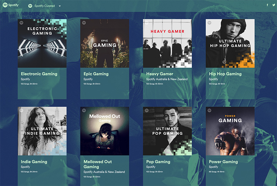
Task: Click Spotify badge on Hip Hop Gaming cover
Action: point(209,23)
